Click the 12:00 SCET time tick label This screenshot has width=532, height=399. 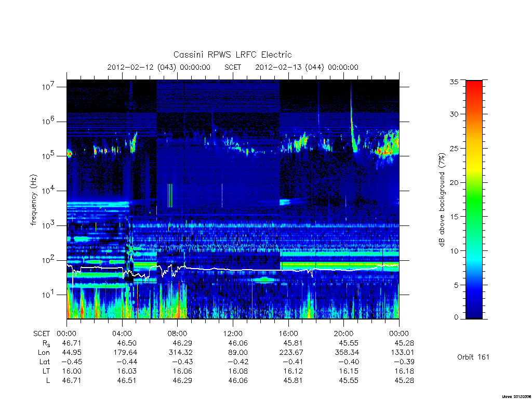point(233,334)
